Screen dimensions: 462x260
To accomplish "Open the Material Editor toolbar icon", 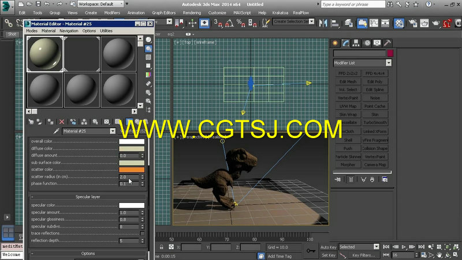I will [x=399, y=23].
